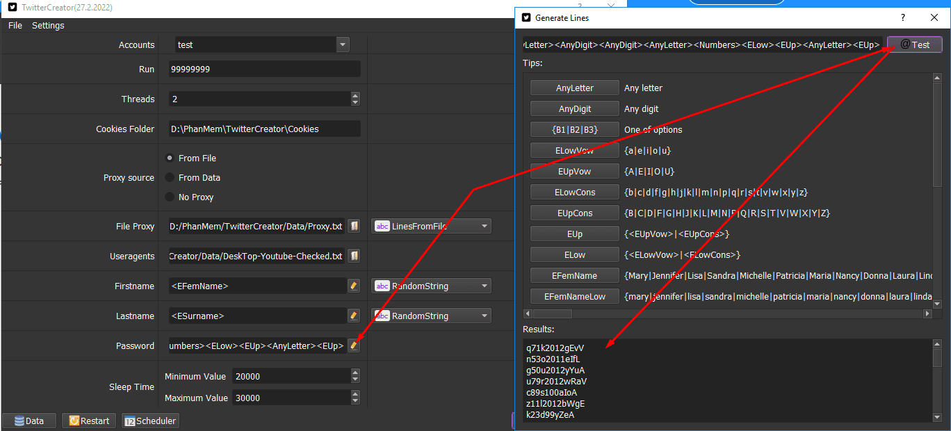
Task: Browse for Useragents file using file icon
Action: (353, 256)
